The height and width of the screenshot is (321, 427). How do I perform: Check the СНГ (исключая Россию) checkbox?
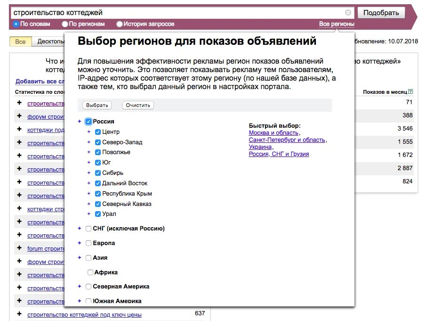tap(89, 229)
